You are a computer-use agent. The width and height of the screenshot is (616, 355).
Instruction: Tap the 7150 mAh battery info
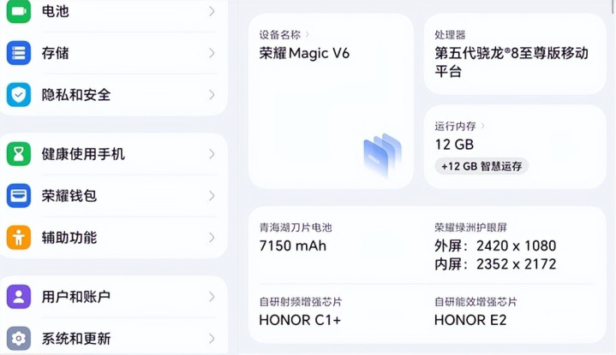click(293, 246)
